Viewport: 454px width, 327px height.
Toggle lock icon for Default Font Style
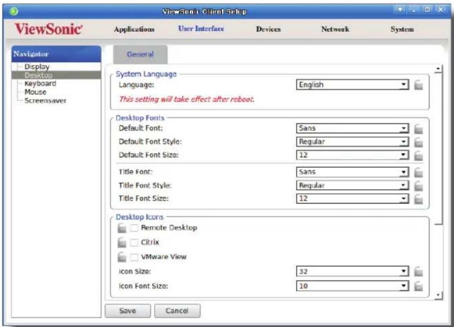(418, 142)
